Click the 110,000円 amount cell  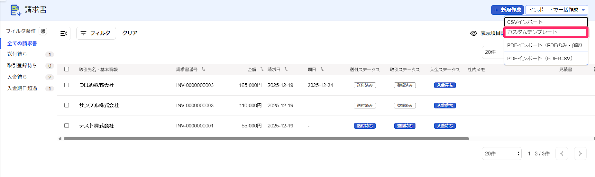pyautogui.click(x=250, y=106)
